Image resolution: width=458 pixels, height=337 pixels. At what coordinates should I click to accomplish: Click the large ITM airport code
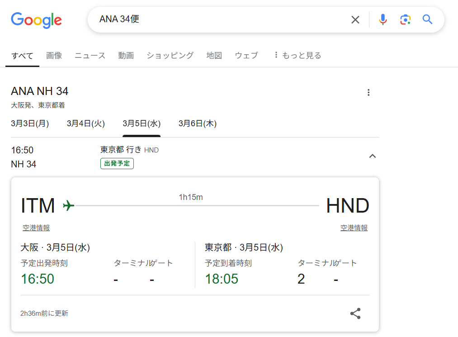[38, 205]
